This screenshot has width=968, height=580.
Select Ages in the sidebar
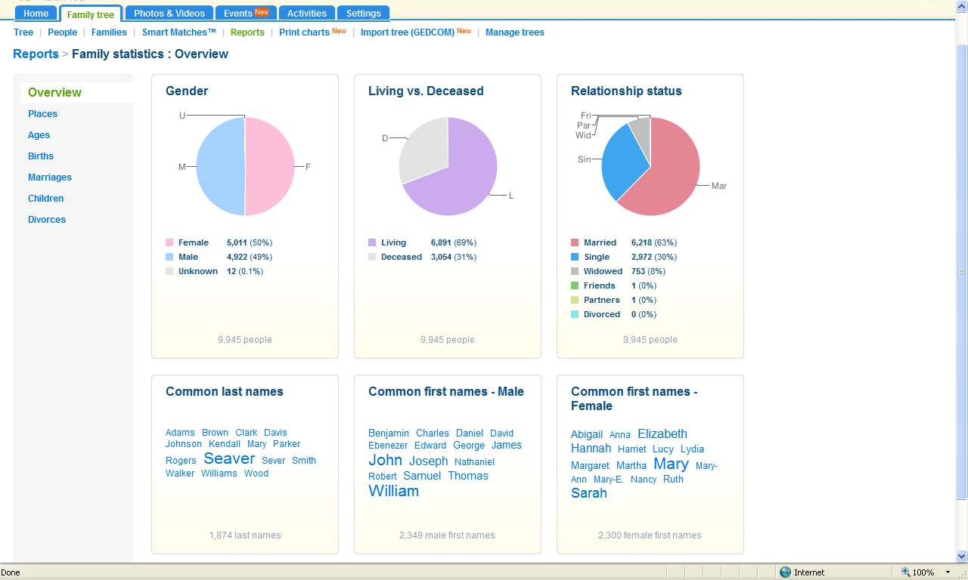point(39,135)
